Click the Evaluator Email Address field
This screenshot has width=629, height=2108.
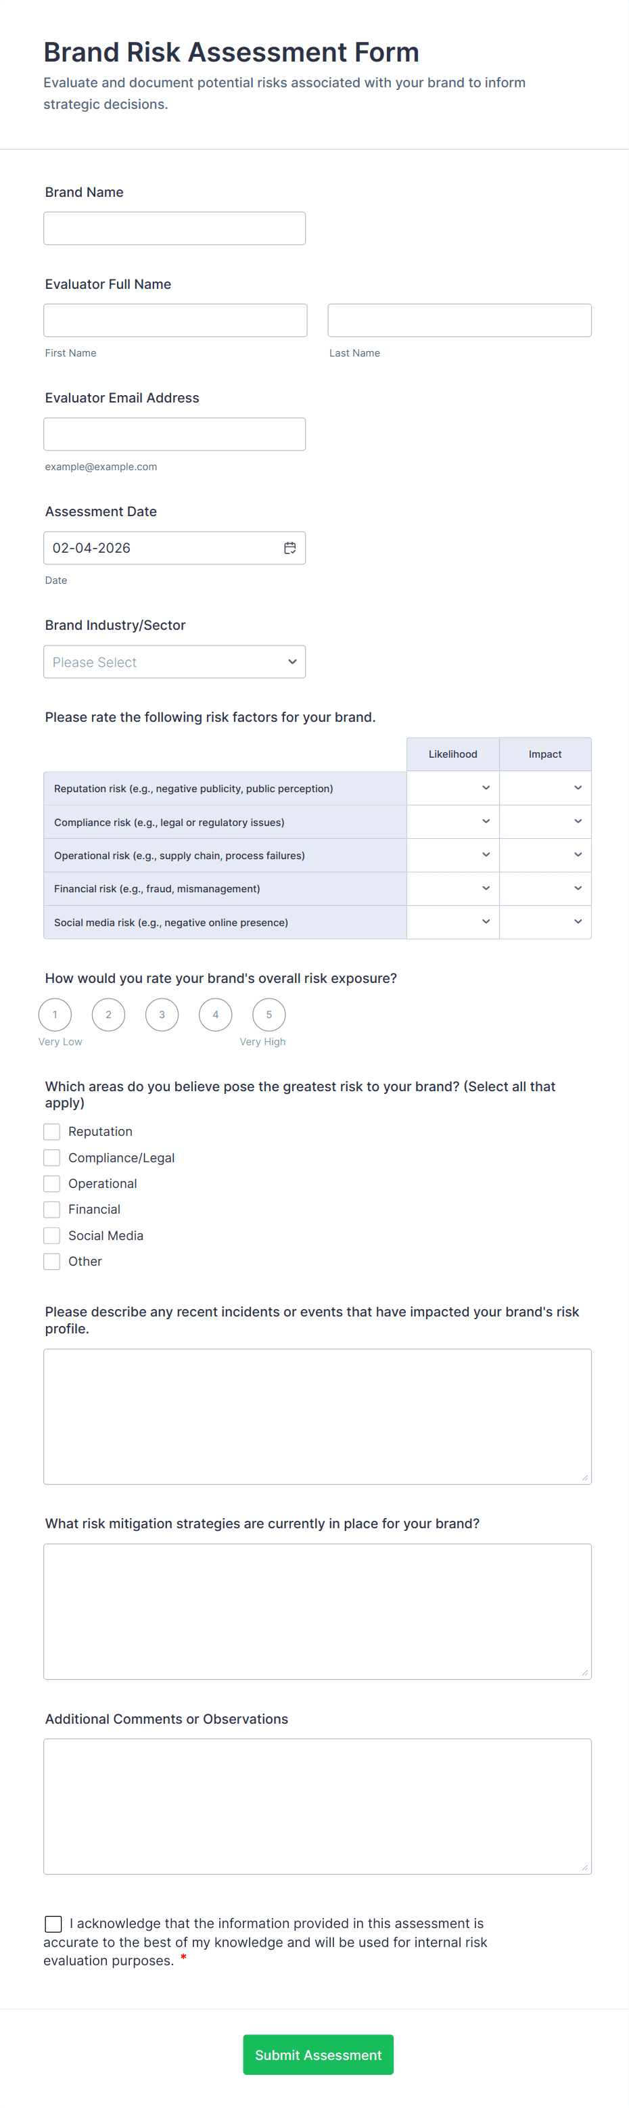(x=174, y=434)
